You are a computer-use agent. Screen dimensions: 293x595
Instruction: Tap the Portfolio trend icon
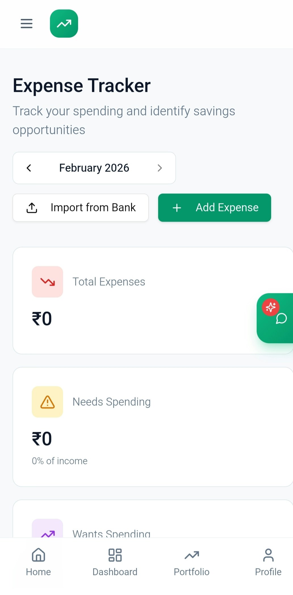(x=191, y=555)
